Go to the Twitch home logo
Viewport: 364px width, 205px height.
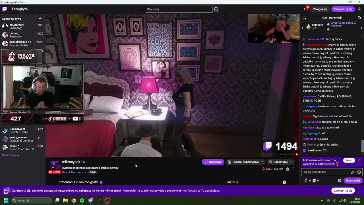[x=5, y=9]
